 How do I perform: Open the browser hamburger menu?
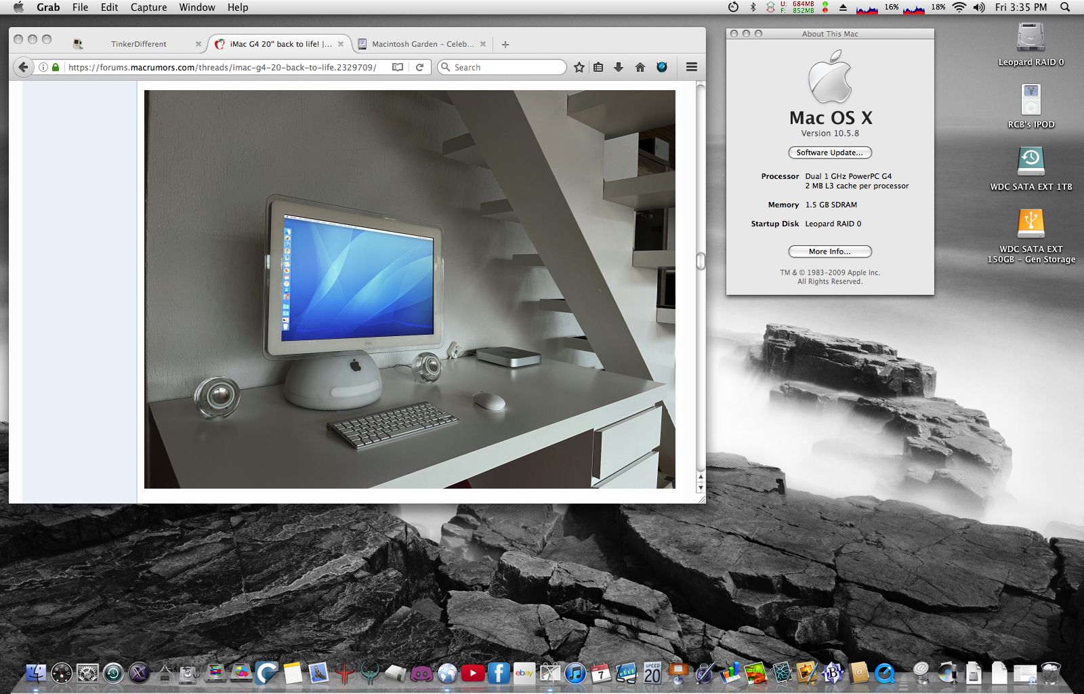[692, 67]
